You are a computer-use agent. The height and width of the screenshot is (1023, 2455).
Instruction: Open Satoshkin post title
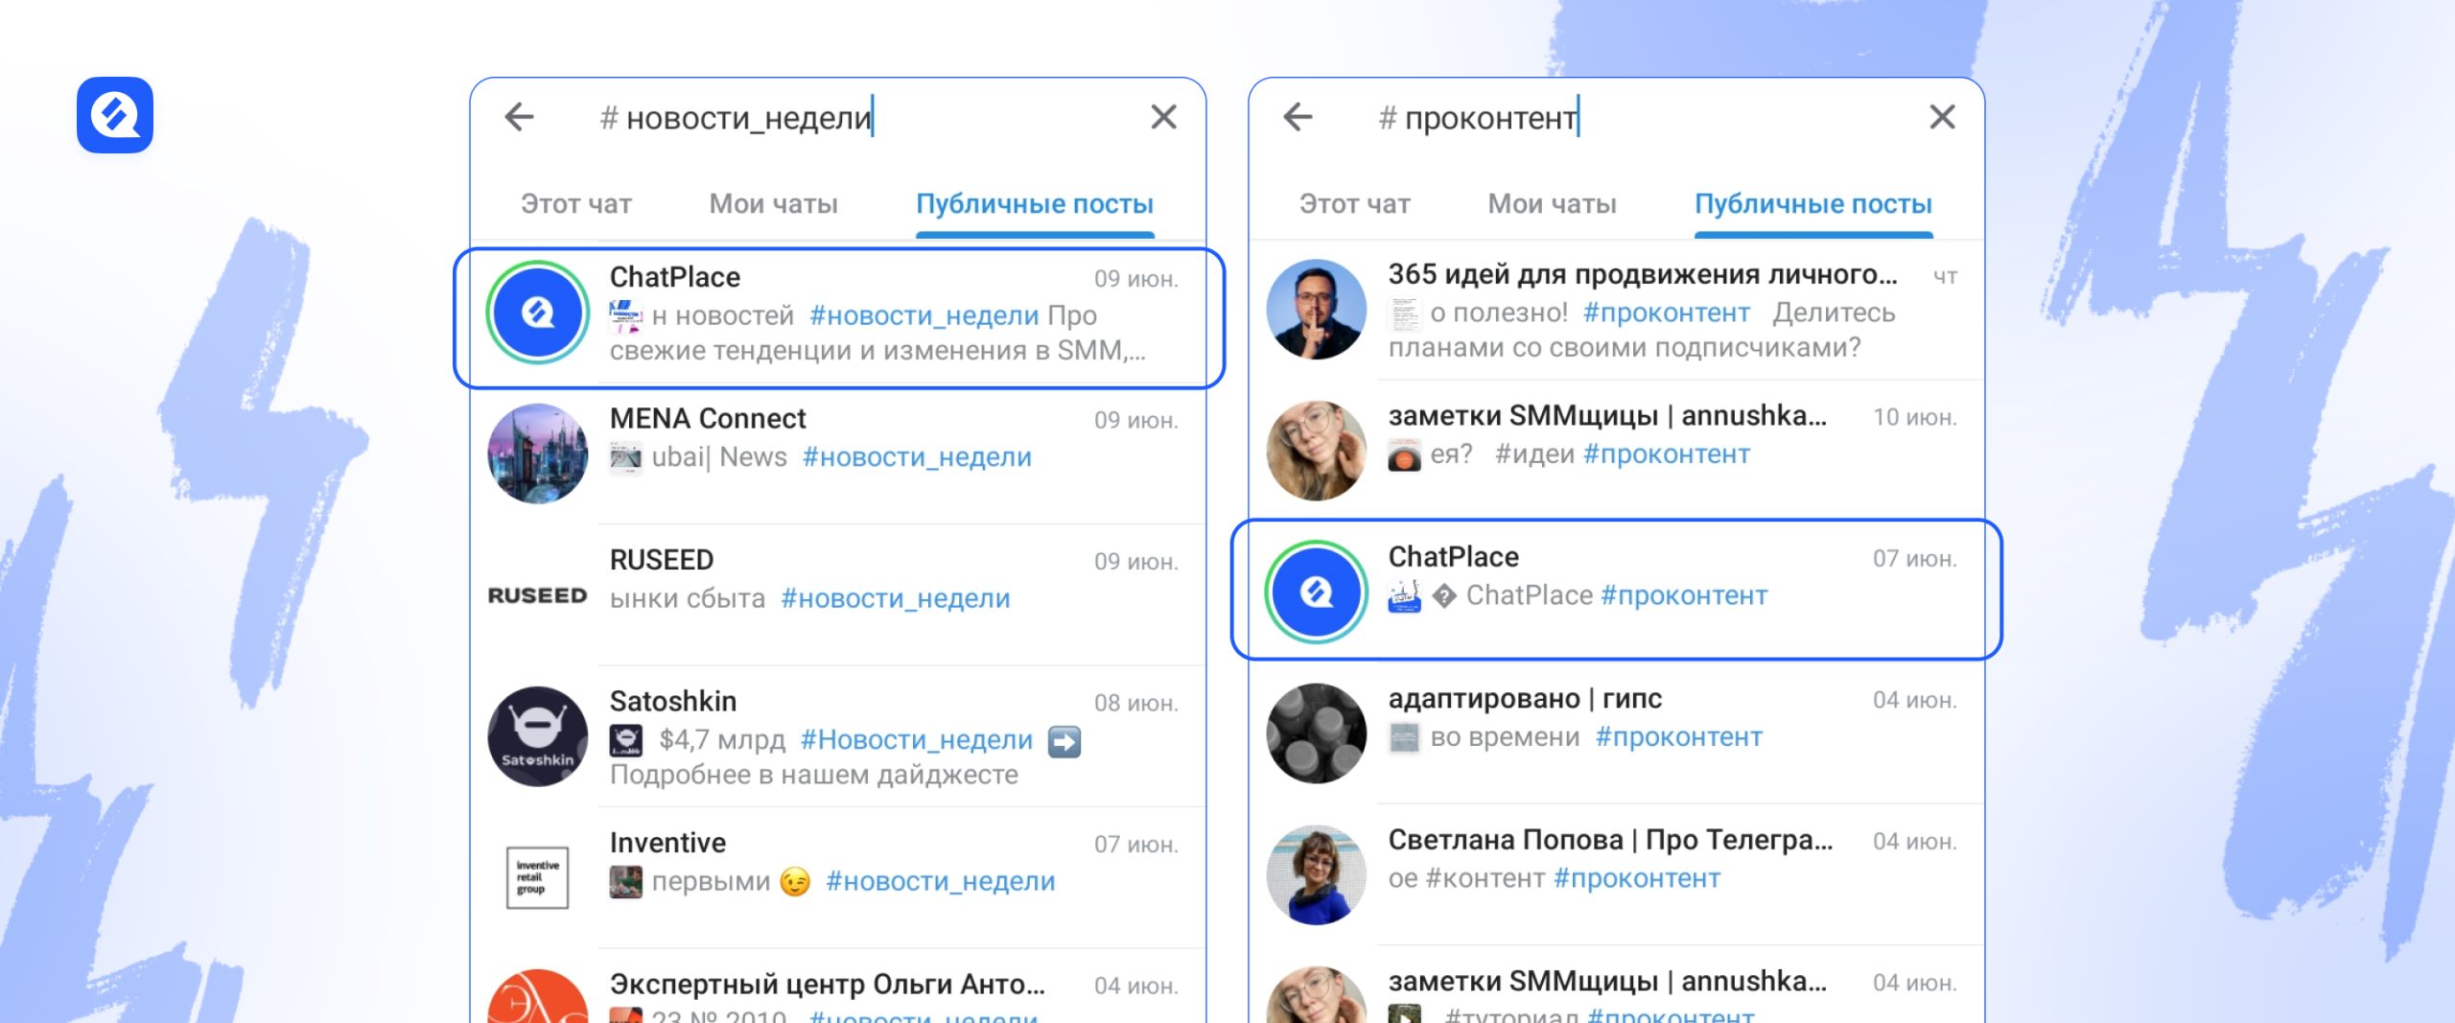click(x=673, y=702)
